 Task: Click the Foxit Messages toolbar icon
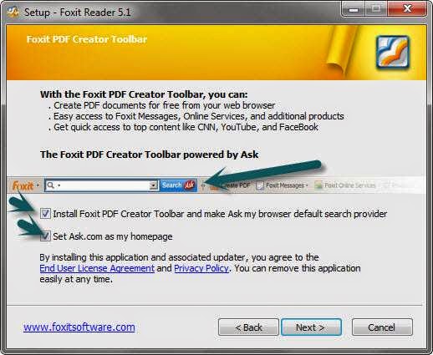[x=260, y=185]
